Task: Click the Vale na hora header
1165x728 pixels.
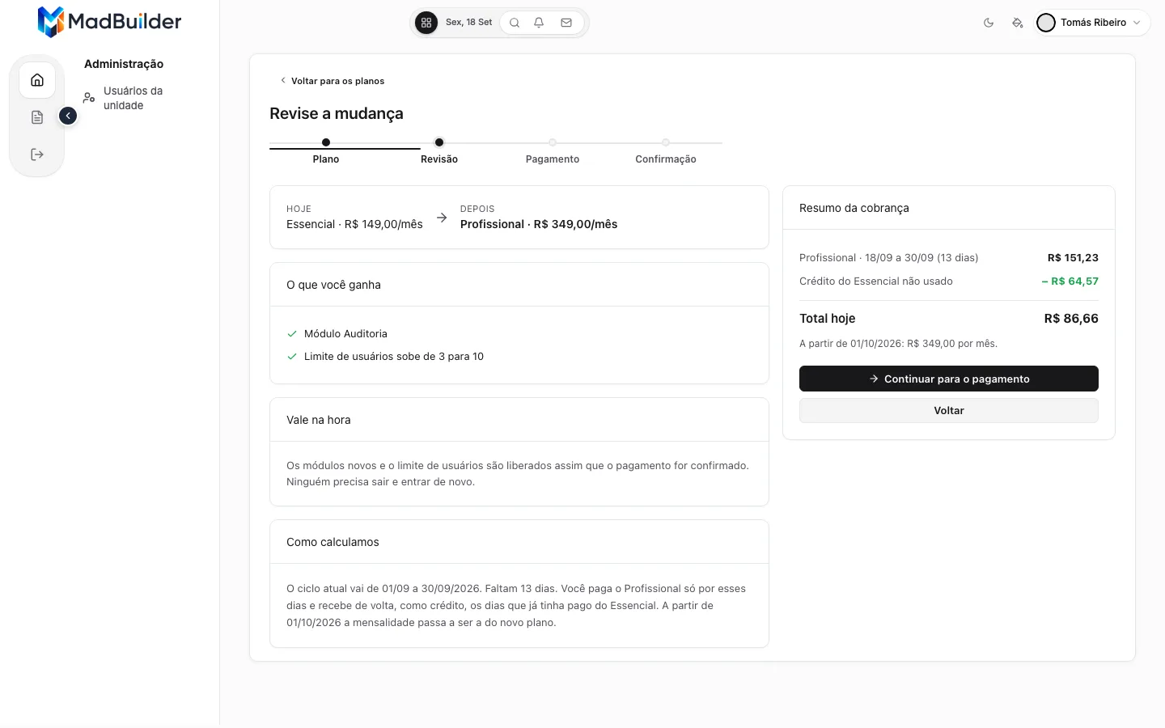Action: coord(319,420)
